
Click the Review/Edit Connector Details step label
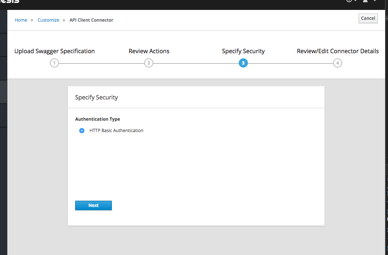click(x=338, y=51)
